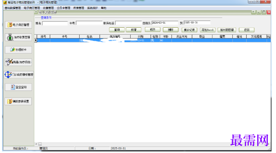This screenshot has height=153, width=276.
Task: Click the 姓名 column header in the table
Action: [89, 37]
